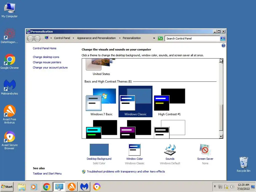The height and width of the screenshot is (192, 256).
Task: Open Avast Free Antivirus desktop shortcut
Action: 9,114
